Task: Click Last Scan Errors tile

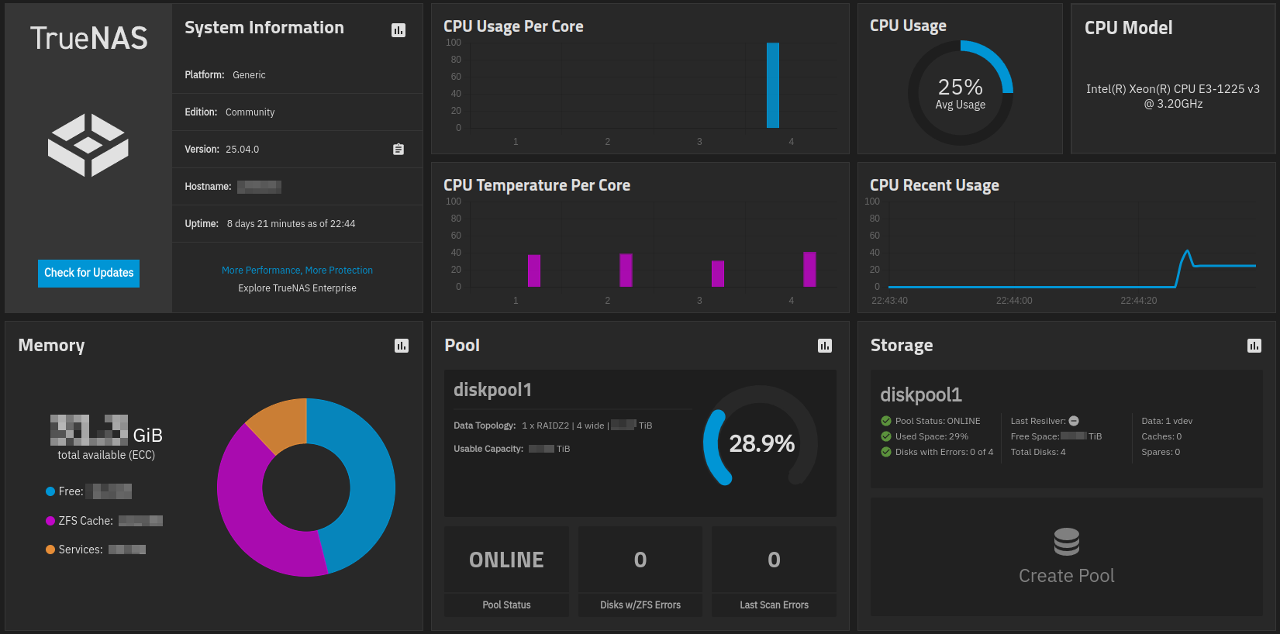Action: coord(774,572)
